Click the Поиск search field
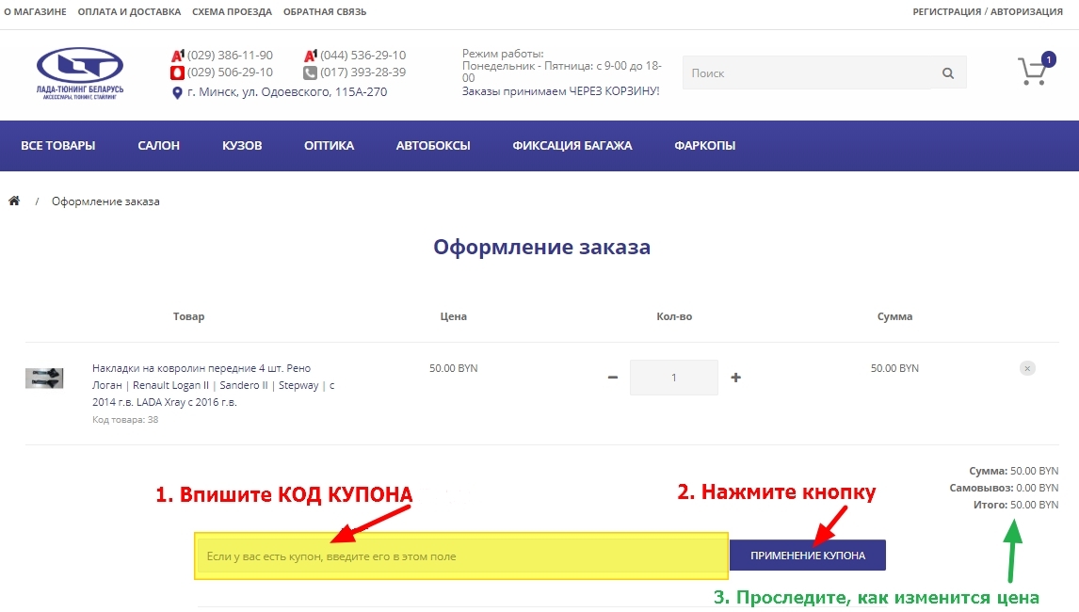Viewport: 1079px width, 612px height. (x=805, y=73)
